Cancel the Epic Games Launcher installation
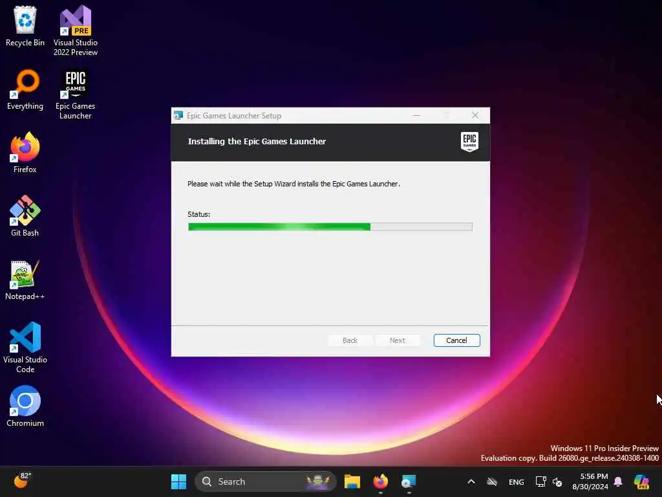This screenshot has width=662, height=497. [457, 340]
